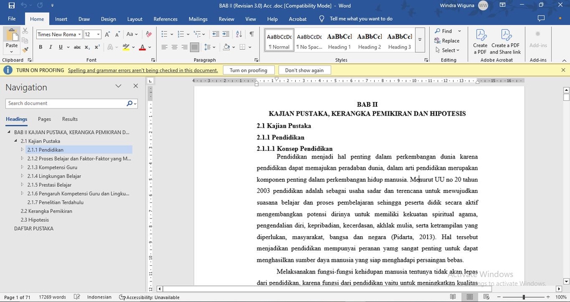Open the Pages tab in Navigation

[x=45, y=119]
